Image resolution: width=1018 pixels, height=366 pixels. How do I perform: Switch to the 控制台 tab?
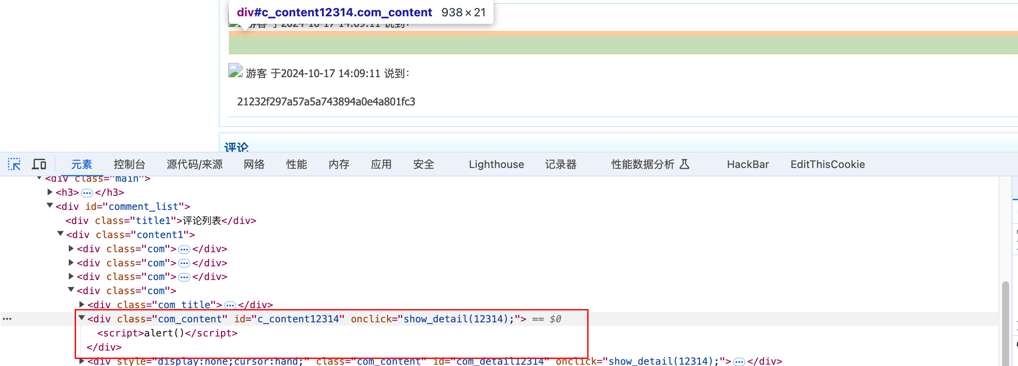click(129, 164)
